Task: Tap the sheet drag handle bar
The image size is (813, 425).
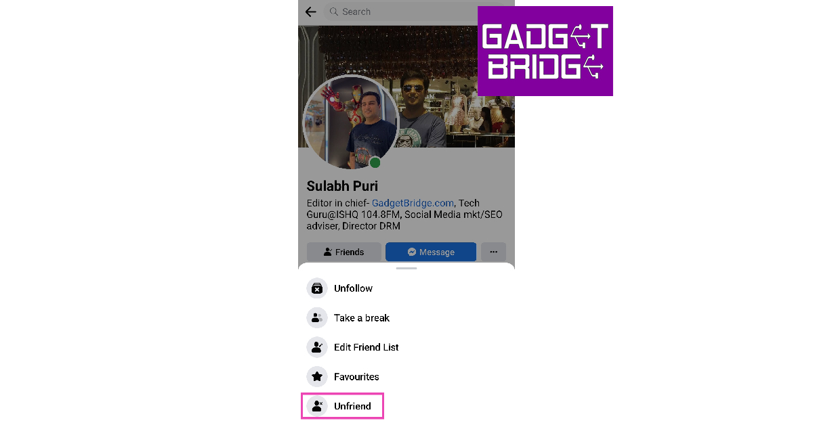Action: [x=406, y=269]
